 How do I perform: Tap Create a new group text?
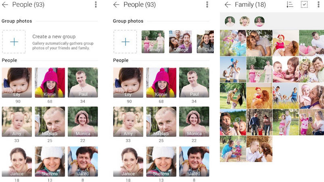[x=54, y=37]
